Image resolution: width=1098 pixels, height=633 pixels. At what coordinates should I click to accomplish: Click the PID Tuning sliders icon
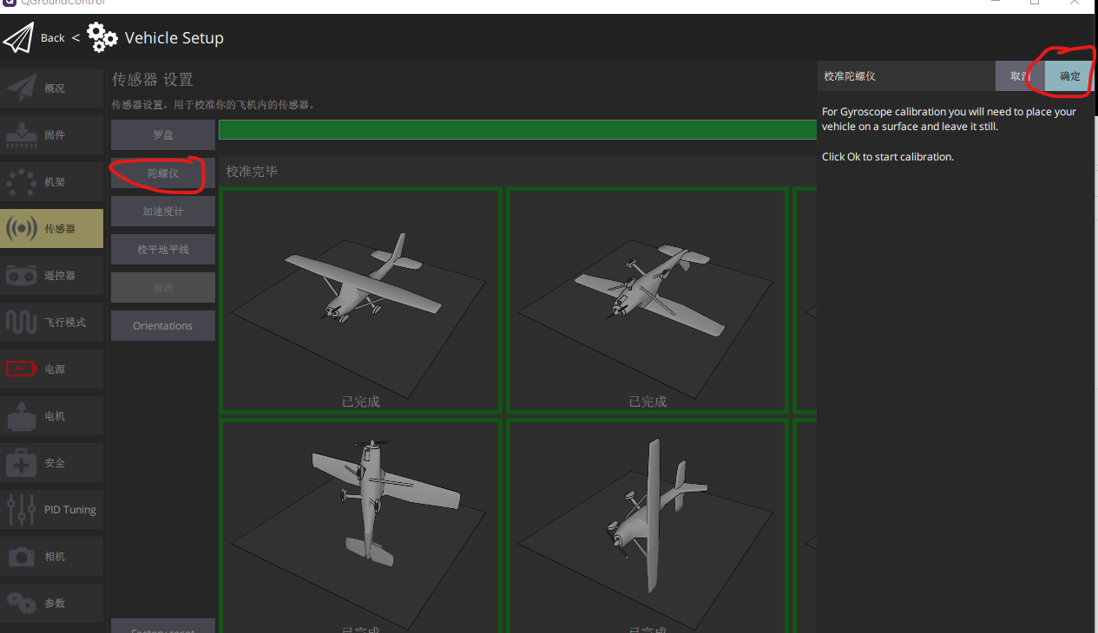point(22,510)
